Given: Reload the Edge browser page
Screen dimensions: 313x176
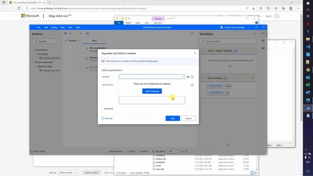Looking at the screenshot, I should (x=19, y=8).
